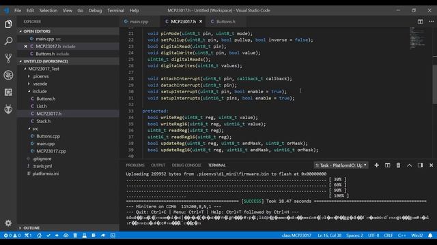Open the Selection menu
This screenshot has width=437, height=245.
pos(48,11)
